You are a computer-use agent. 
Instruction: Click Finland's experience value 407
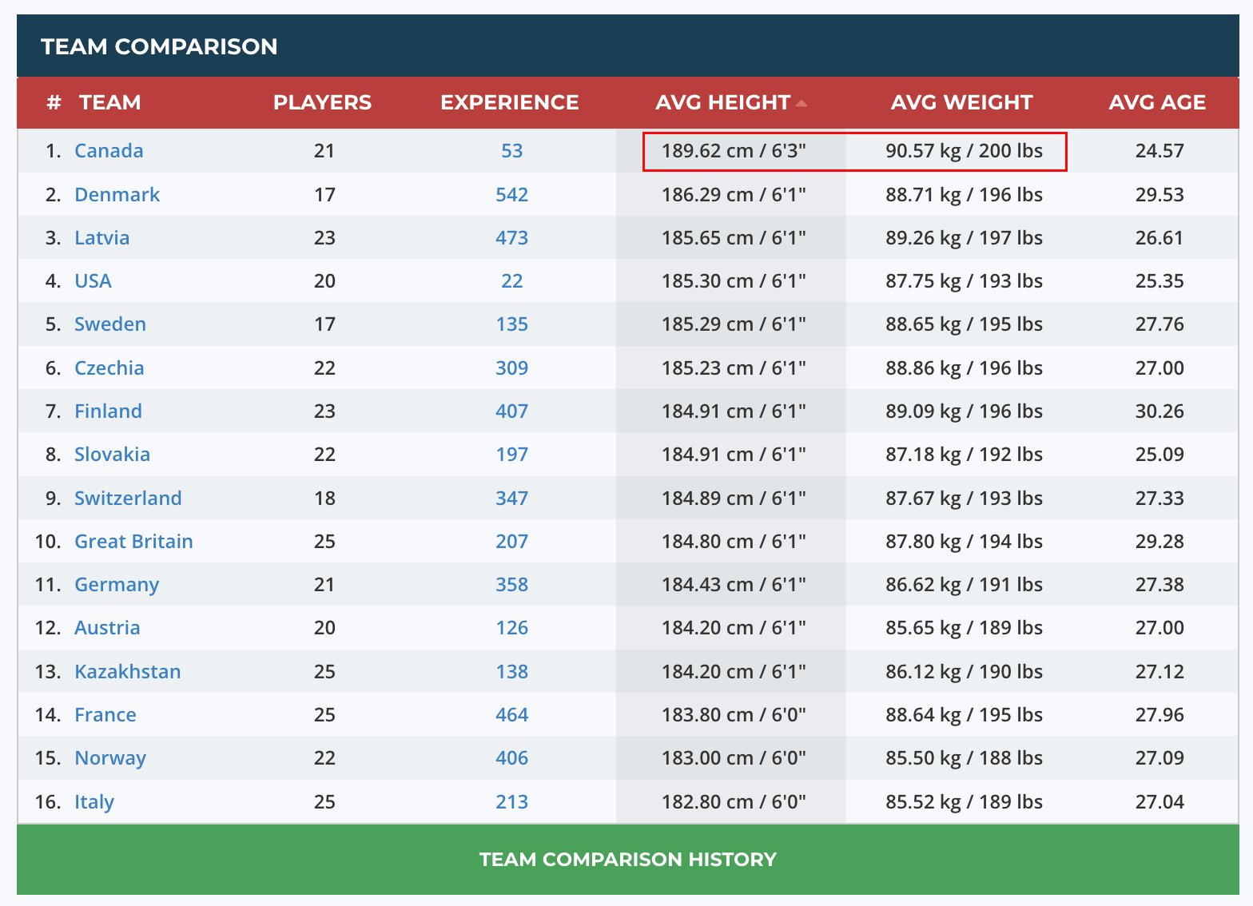512,411
